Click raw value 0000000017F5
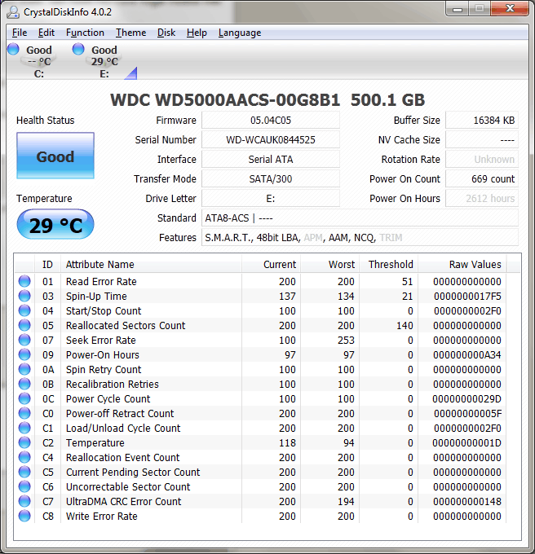535x554 pixels. [467, 296]
